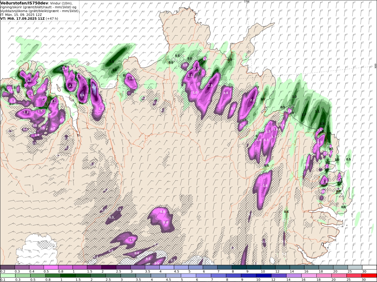Image resolution: width=377 pixels, height=282 pixels.
Task: Click the '66N' latitude label
Action: [376, 66]
